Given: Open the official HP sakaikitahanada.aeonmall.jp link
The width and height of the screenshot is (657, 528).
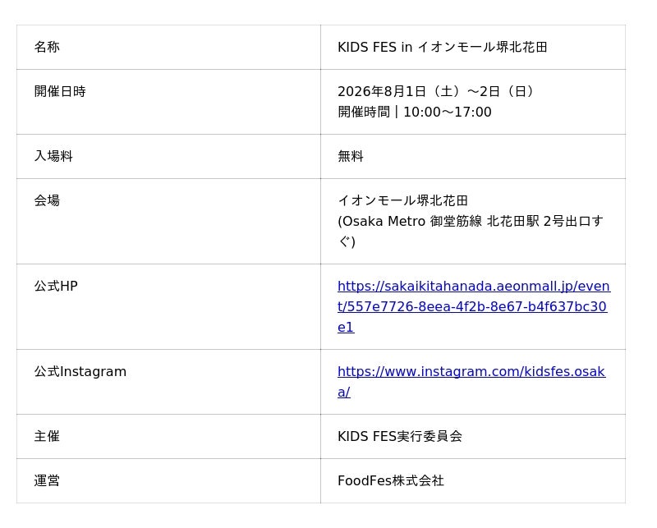Looking at the screenshot, I should pos(474,307).
